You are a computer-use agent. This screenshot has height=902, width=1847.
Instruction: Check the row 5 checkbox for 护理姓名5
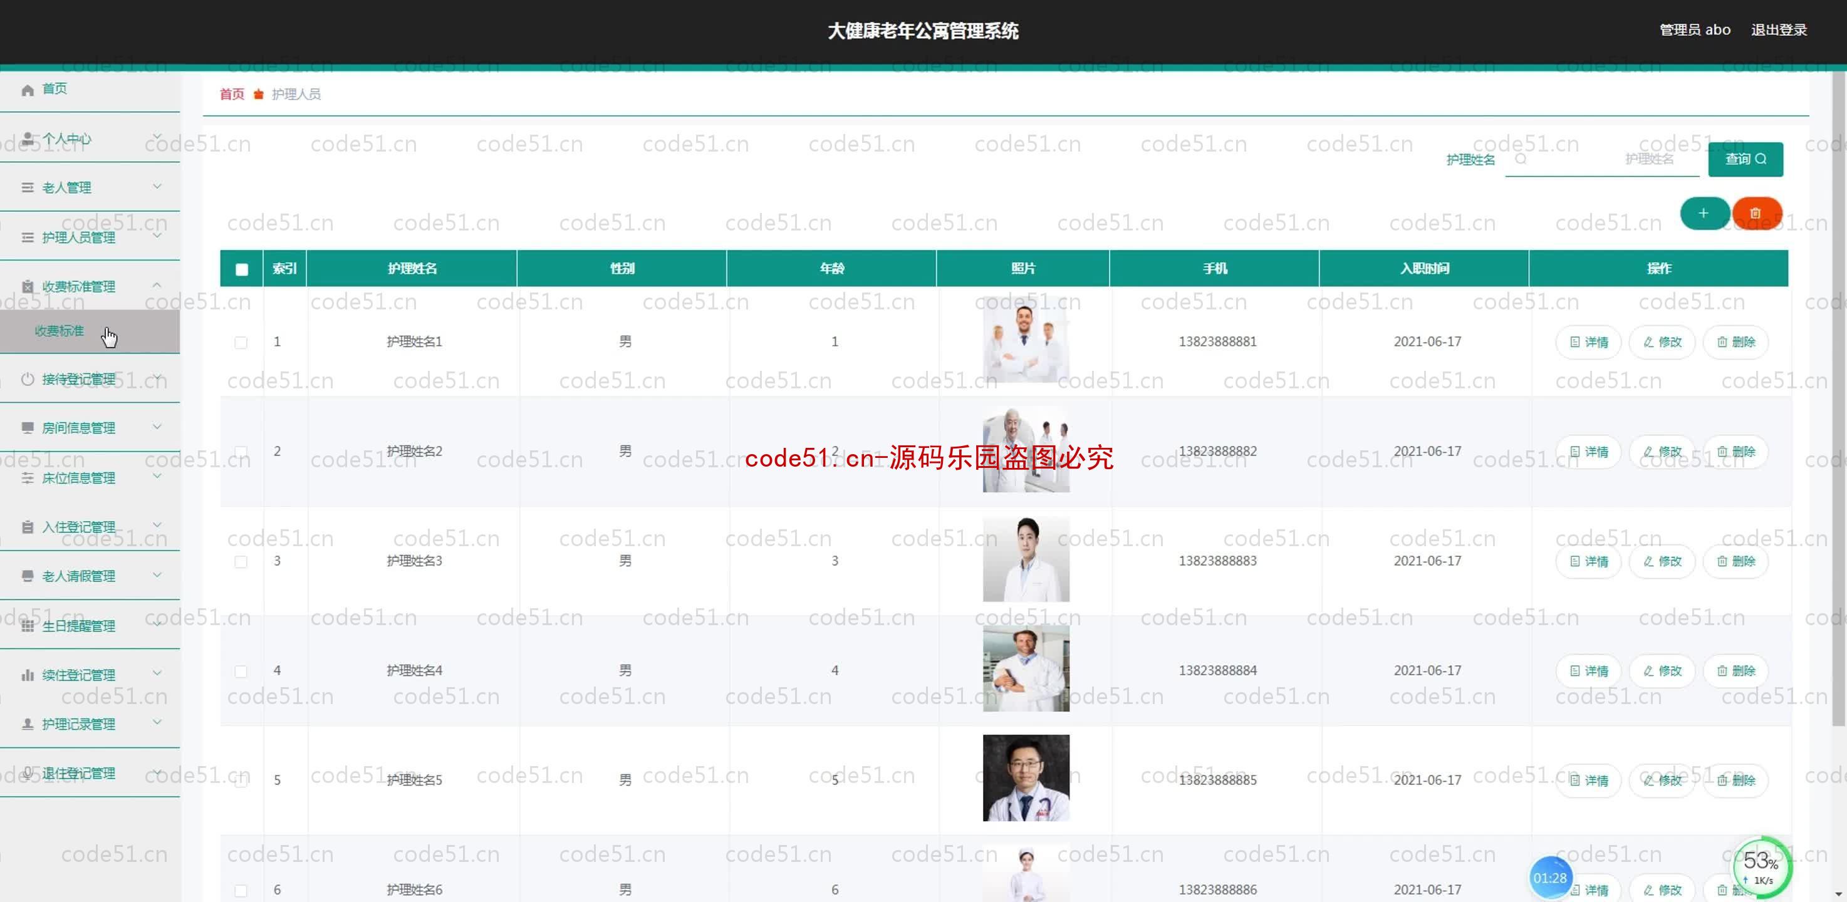pyautogui.click(x=241, y=782)
